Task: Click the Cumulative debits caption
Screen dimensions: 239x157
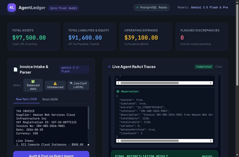Action: [x=136, y=44]
